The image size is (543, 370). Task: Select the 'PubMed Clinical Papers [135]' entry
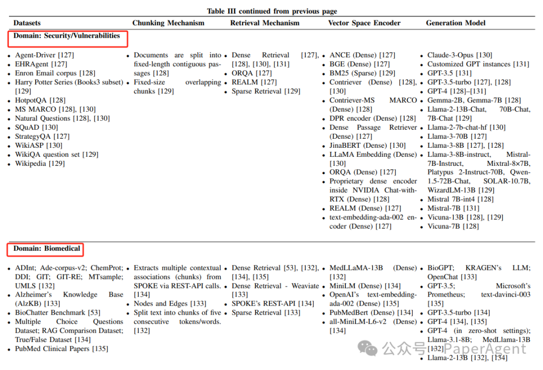click(x=62, y=348)
